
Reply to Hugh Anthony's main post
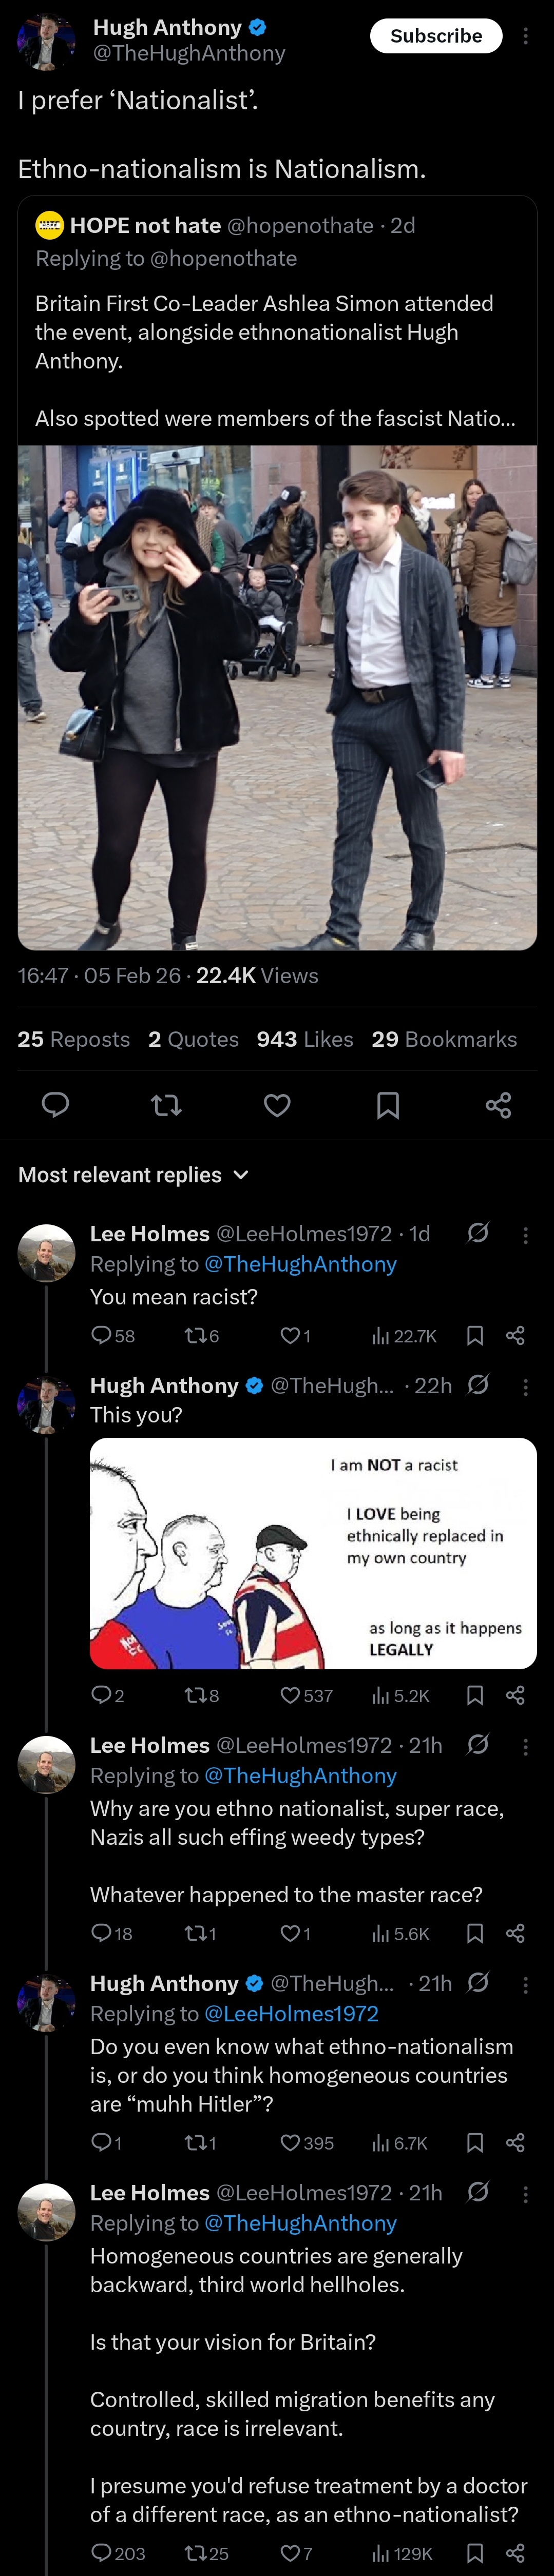[55, 1104]
